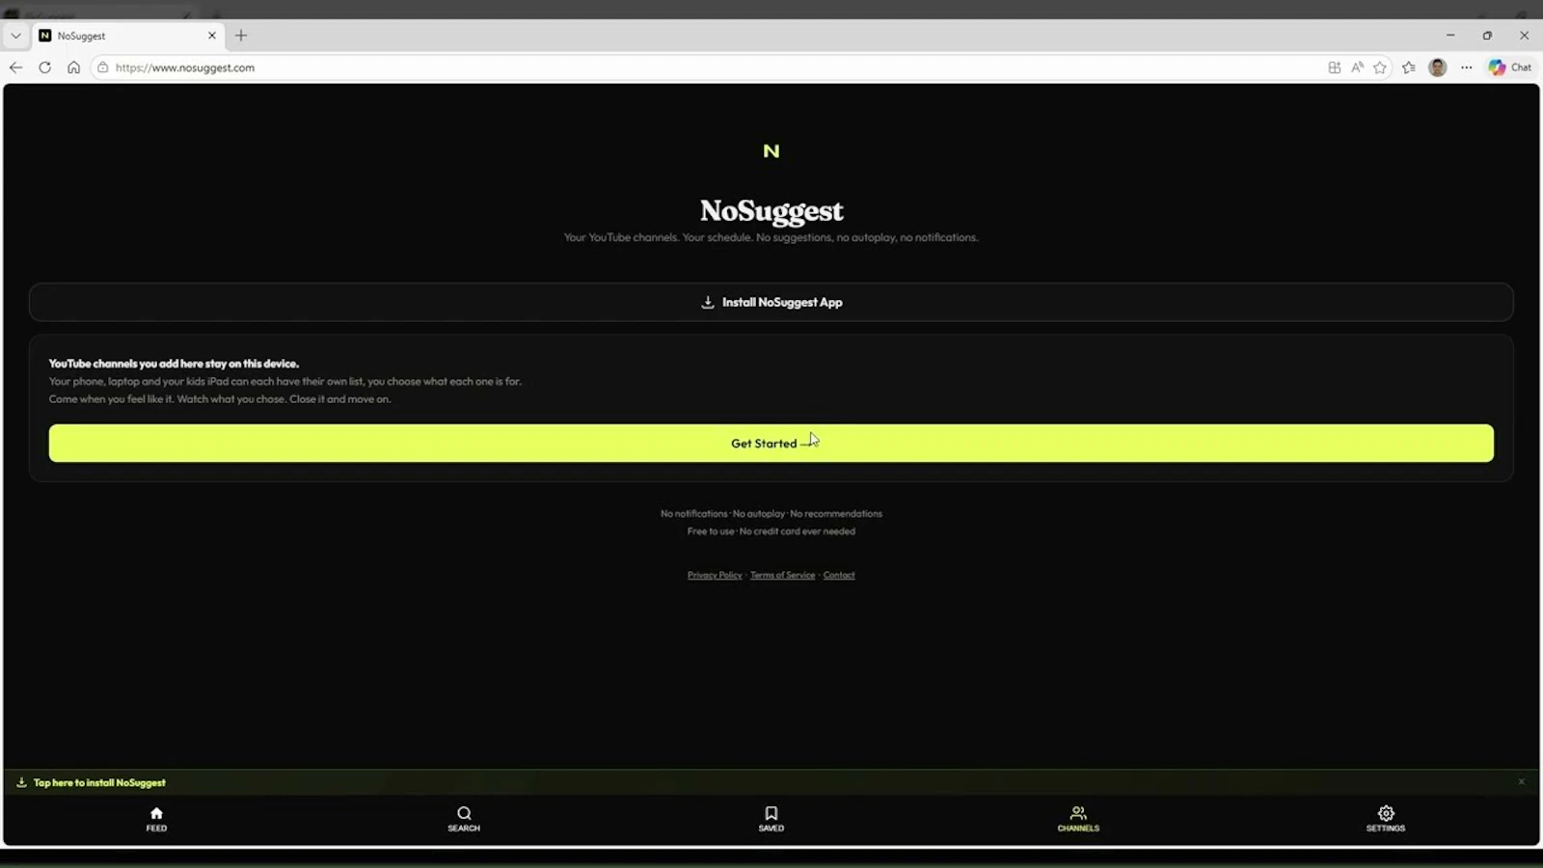The width and height of the screenshot is (1543, 868).
Task: Open browser settings and more menu
Action: click(x=1466, y=68)
